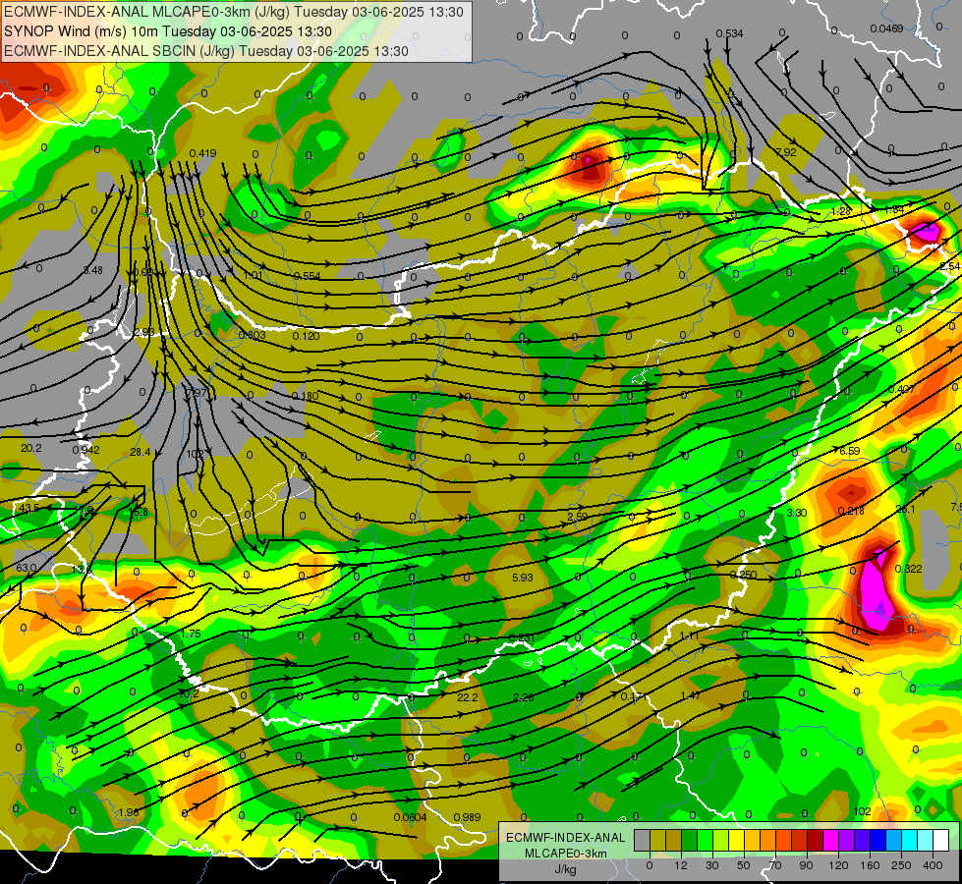Click the station value 0.0469

coord(886,28)
